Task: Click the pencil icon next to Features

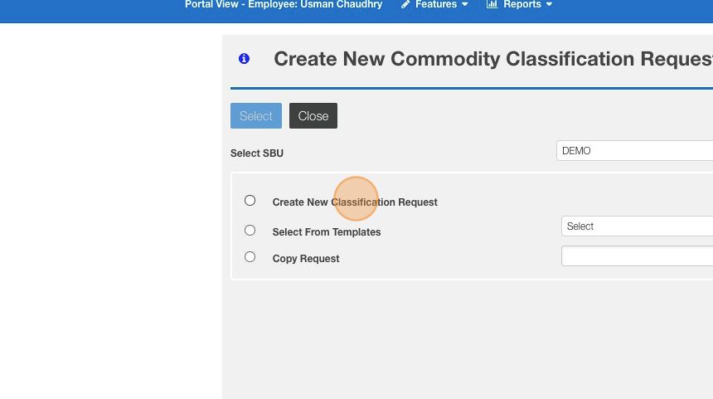Action: click(x=405, y=5)
